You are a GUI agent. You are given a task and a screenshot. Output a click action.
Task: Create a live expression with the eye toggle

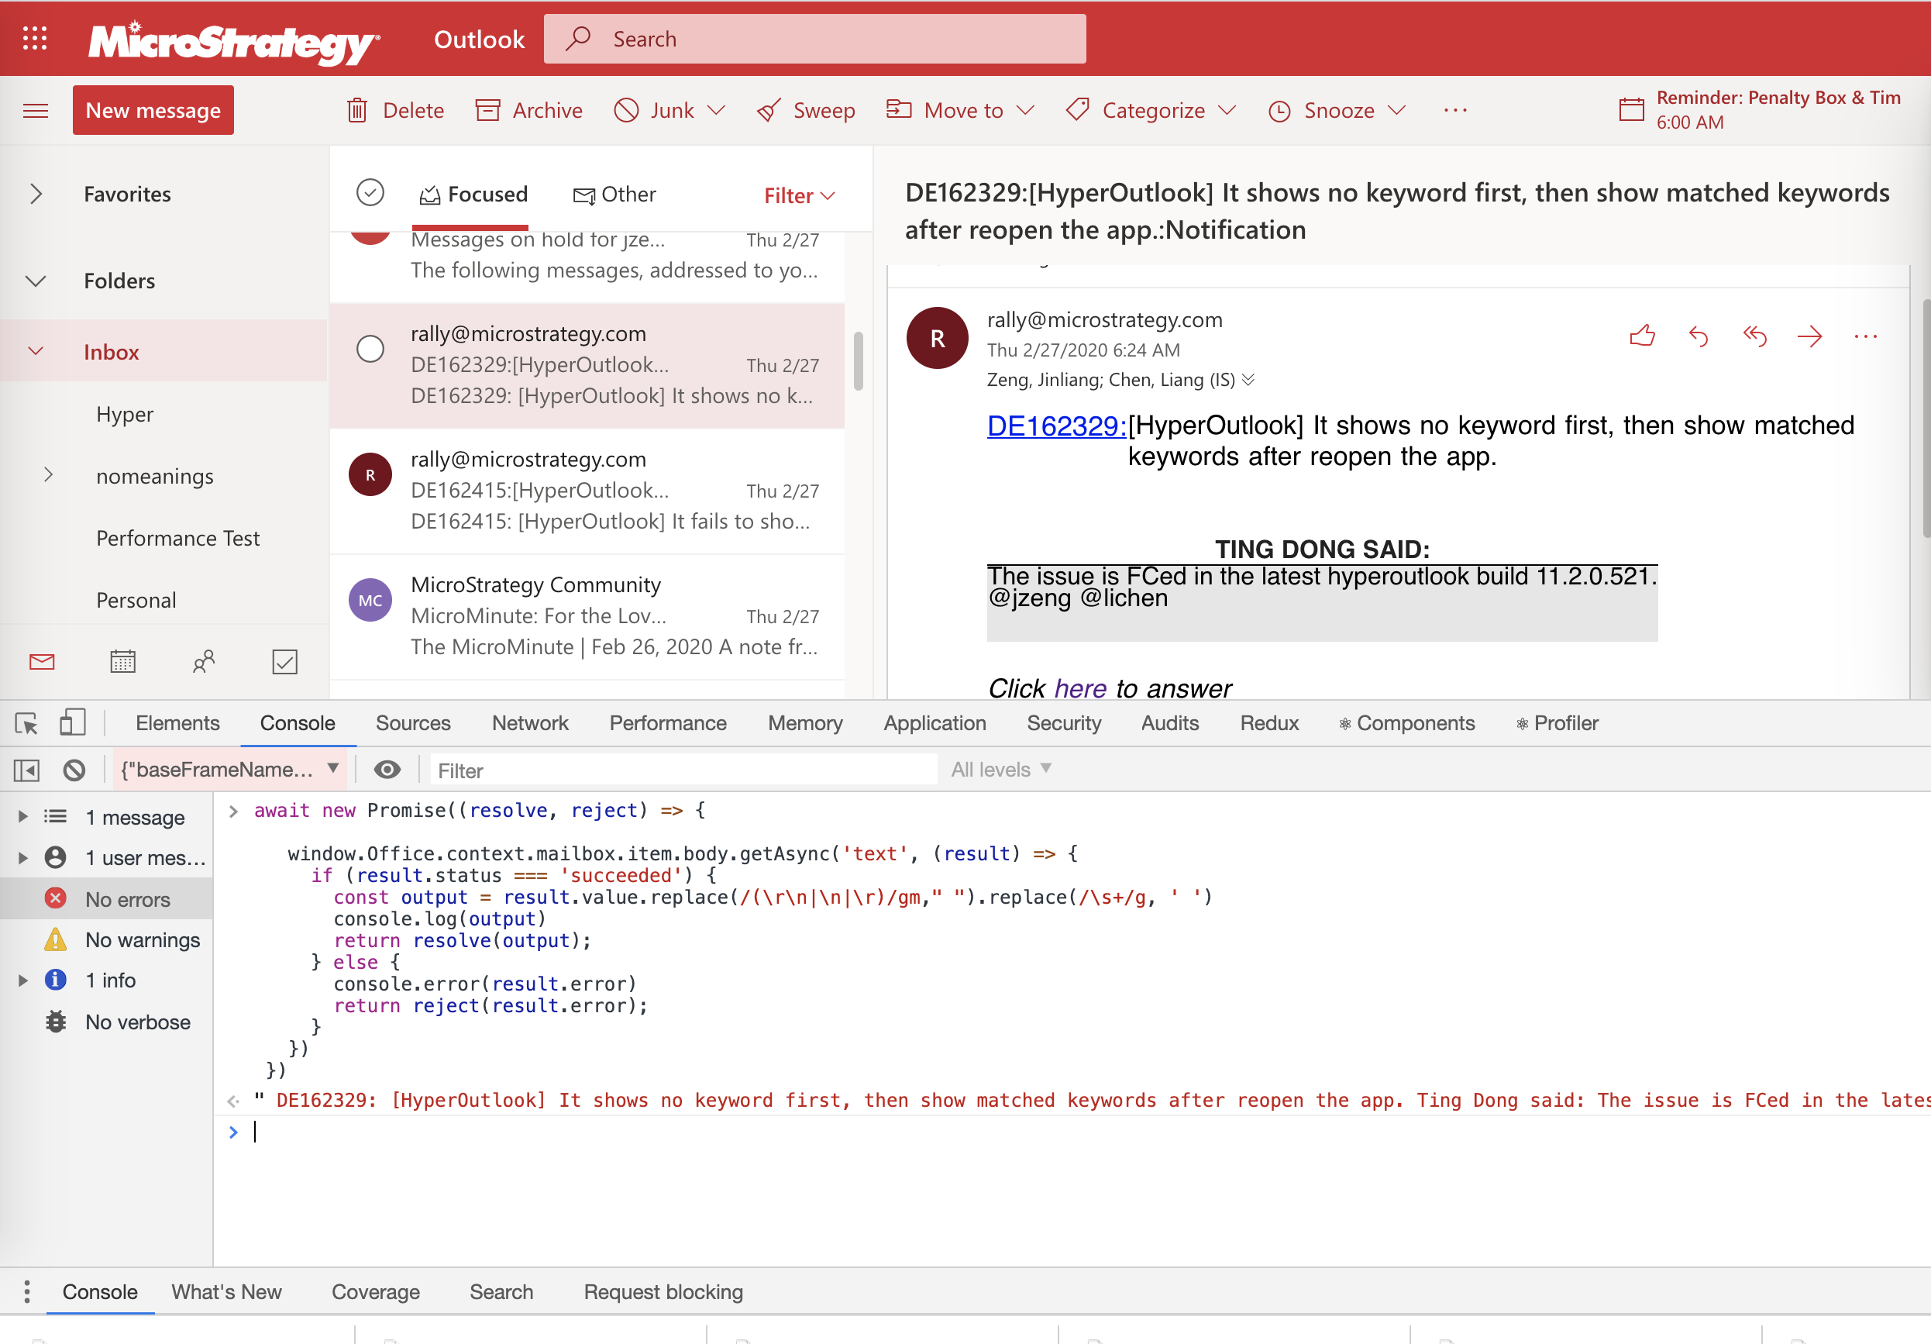click(387, 769)
